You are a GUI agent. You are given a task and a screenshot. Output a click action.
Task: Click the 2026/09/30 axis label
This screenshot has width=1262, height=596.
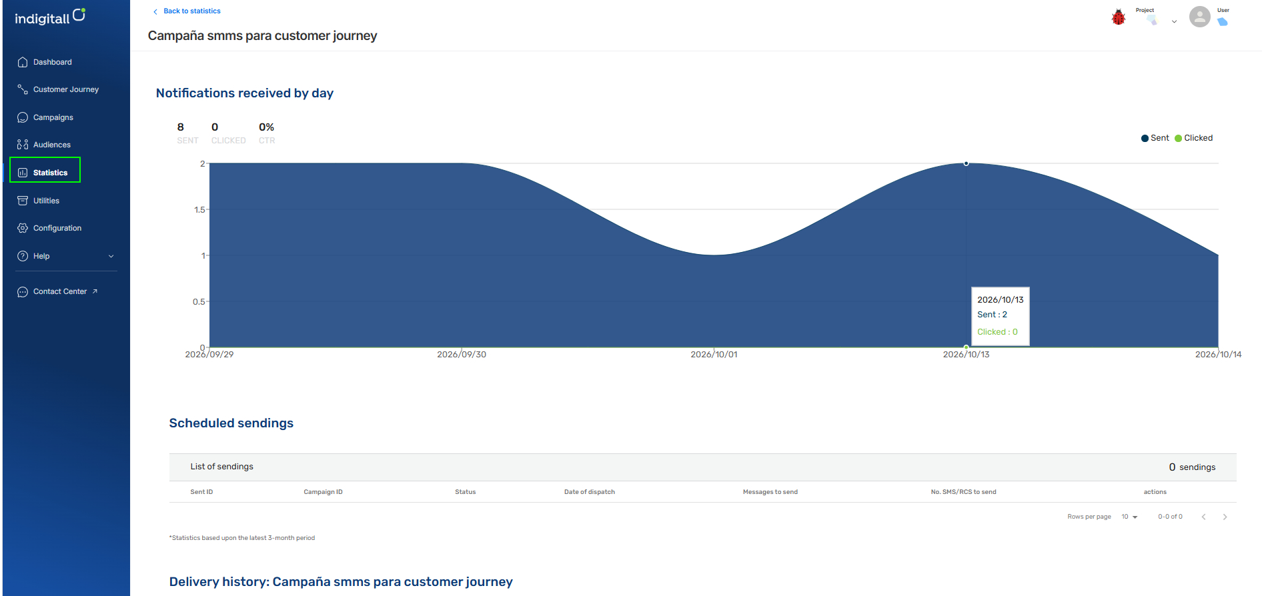tap(462, 354)
